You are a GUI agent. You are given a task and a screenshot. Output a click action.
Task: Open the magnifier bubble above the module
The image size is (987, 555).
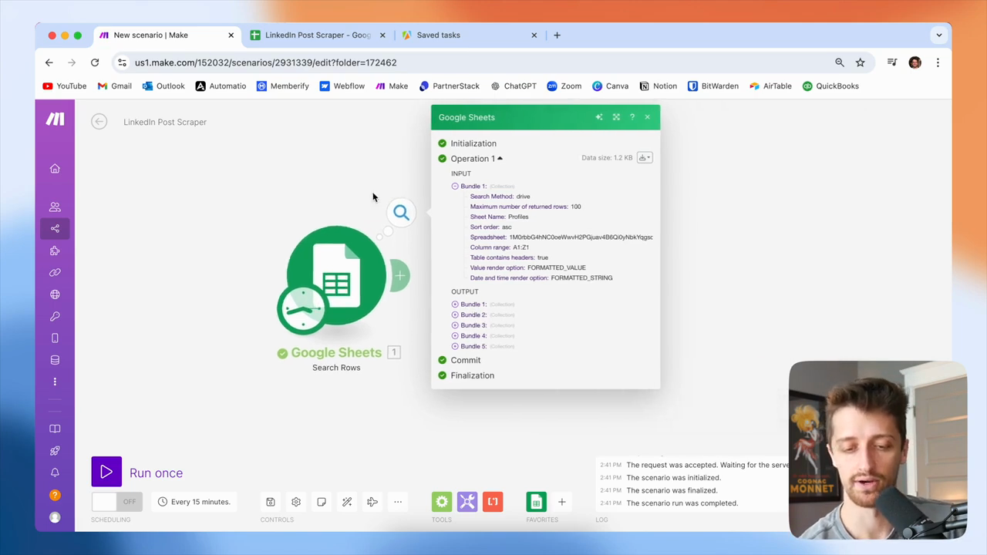pyautogui.click(x=401, y=213)
